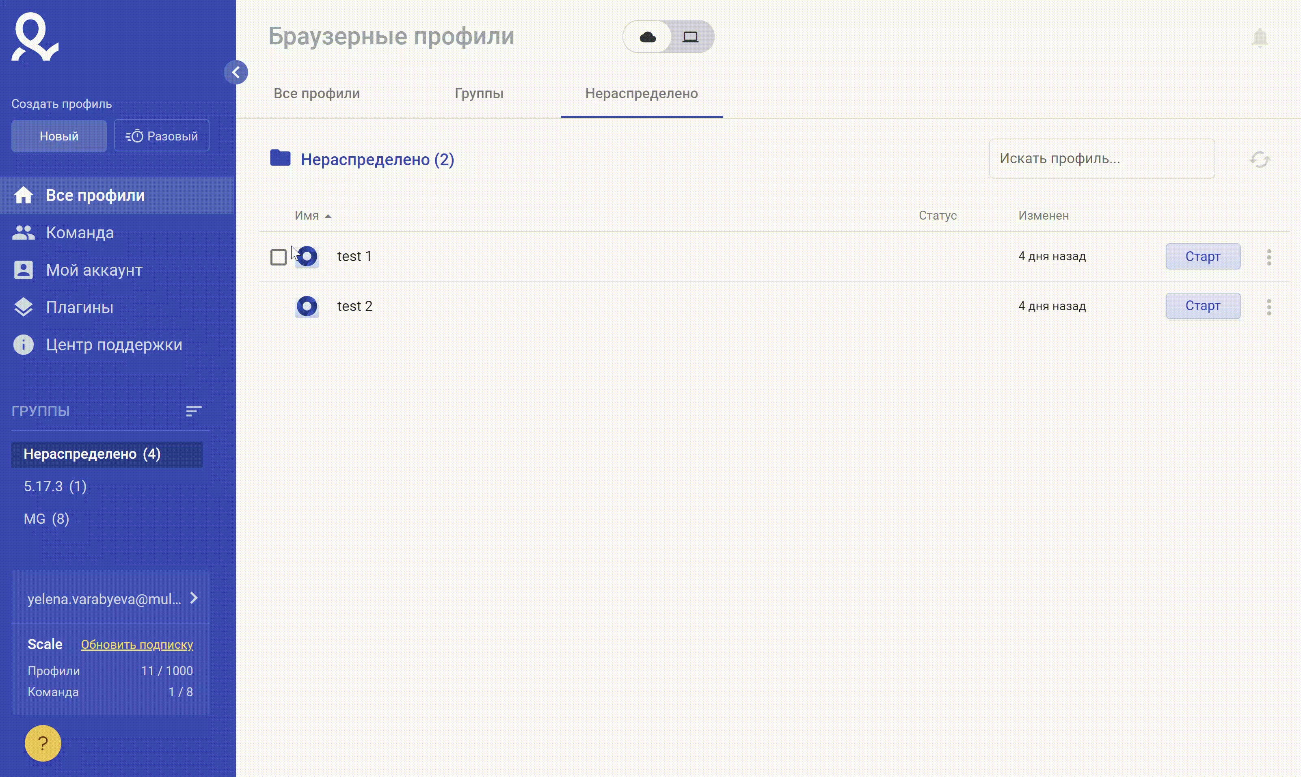Viewport: 1301px width, 777px height.
Task: Click the refresh profiles icon
Action: coord(1259,159)
